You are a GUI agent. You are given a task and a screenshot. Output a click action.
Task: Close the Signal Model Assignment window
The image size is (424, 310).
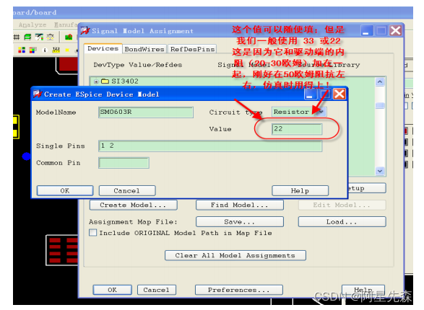point(395,30)
